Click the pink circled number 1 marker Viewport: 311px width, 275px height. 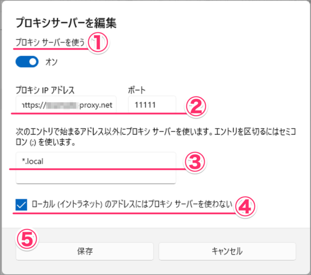coord(98,42)
